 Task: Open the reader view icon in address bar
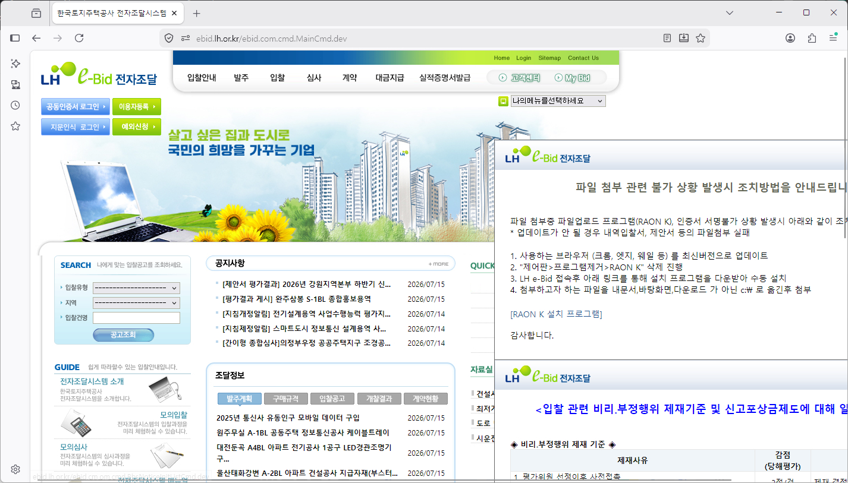tap(667, 38)
